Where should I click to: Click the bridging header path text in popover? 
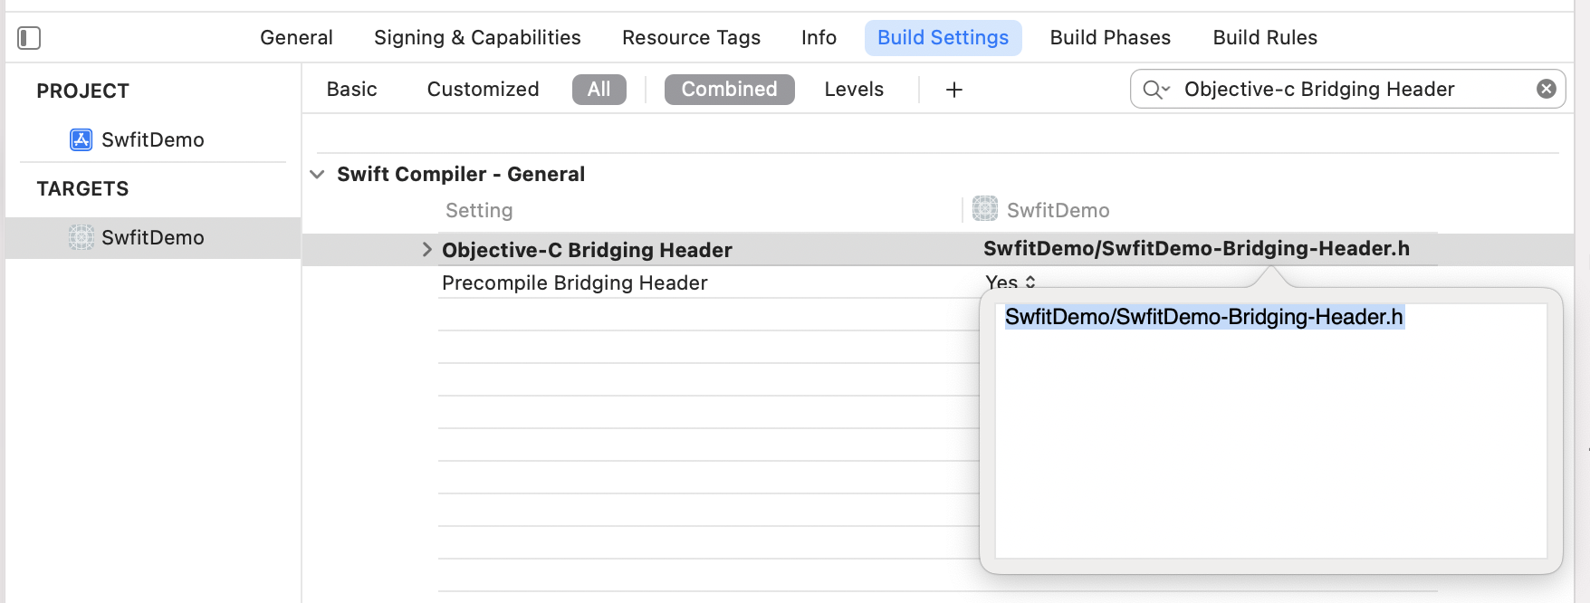[1203, 317]
